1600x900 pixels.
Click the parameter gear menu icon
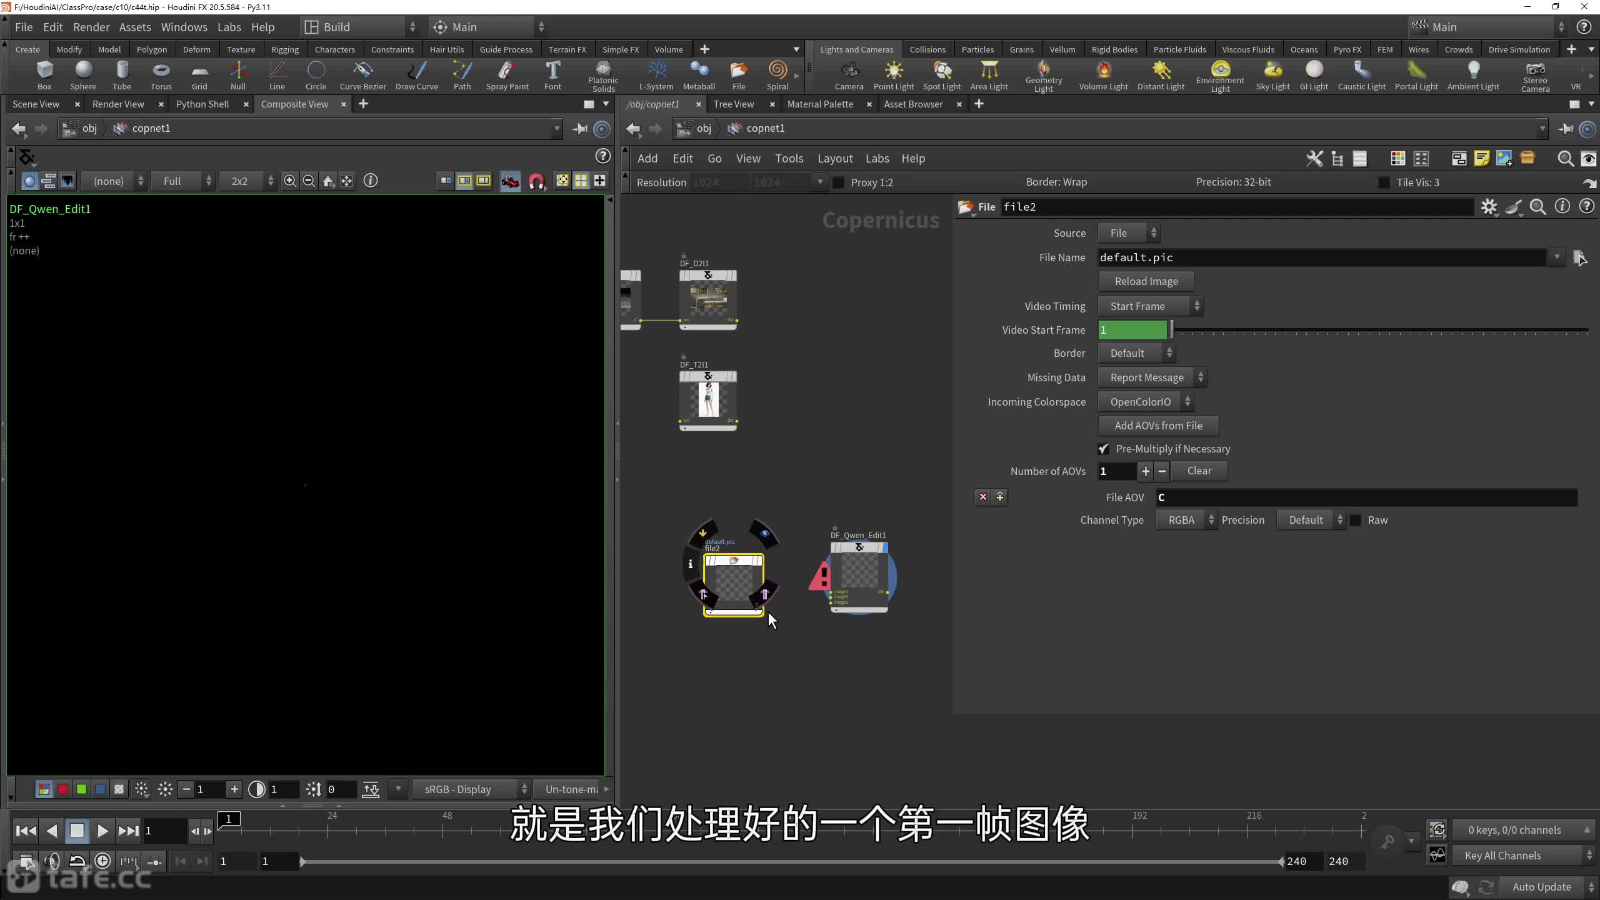1489,207
